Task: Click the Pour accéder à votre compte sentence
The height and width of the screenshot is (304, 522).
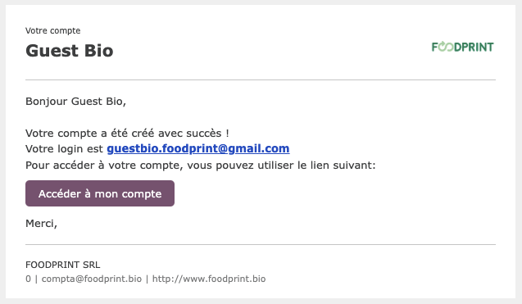Action: click(201, 166)
